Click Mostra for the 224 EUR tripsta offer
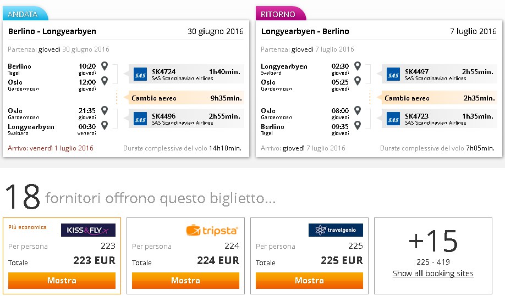The width and height of the screenshot is (505, 296). pos(185,281)
